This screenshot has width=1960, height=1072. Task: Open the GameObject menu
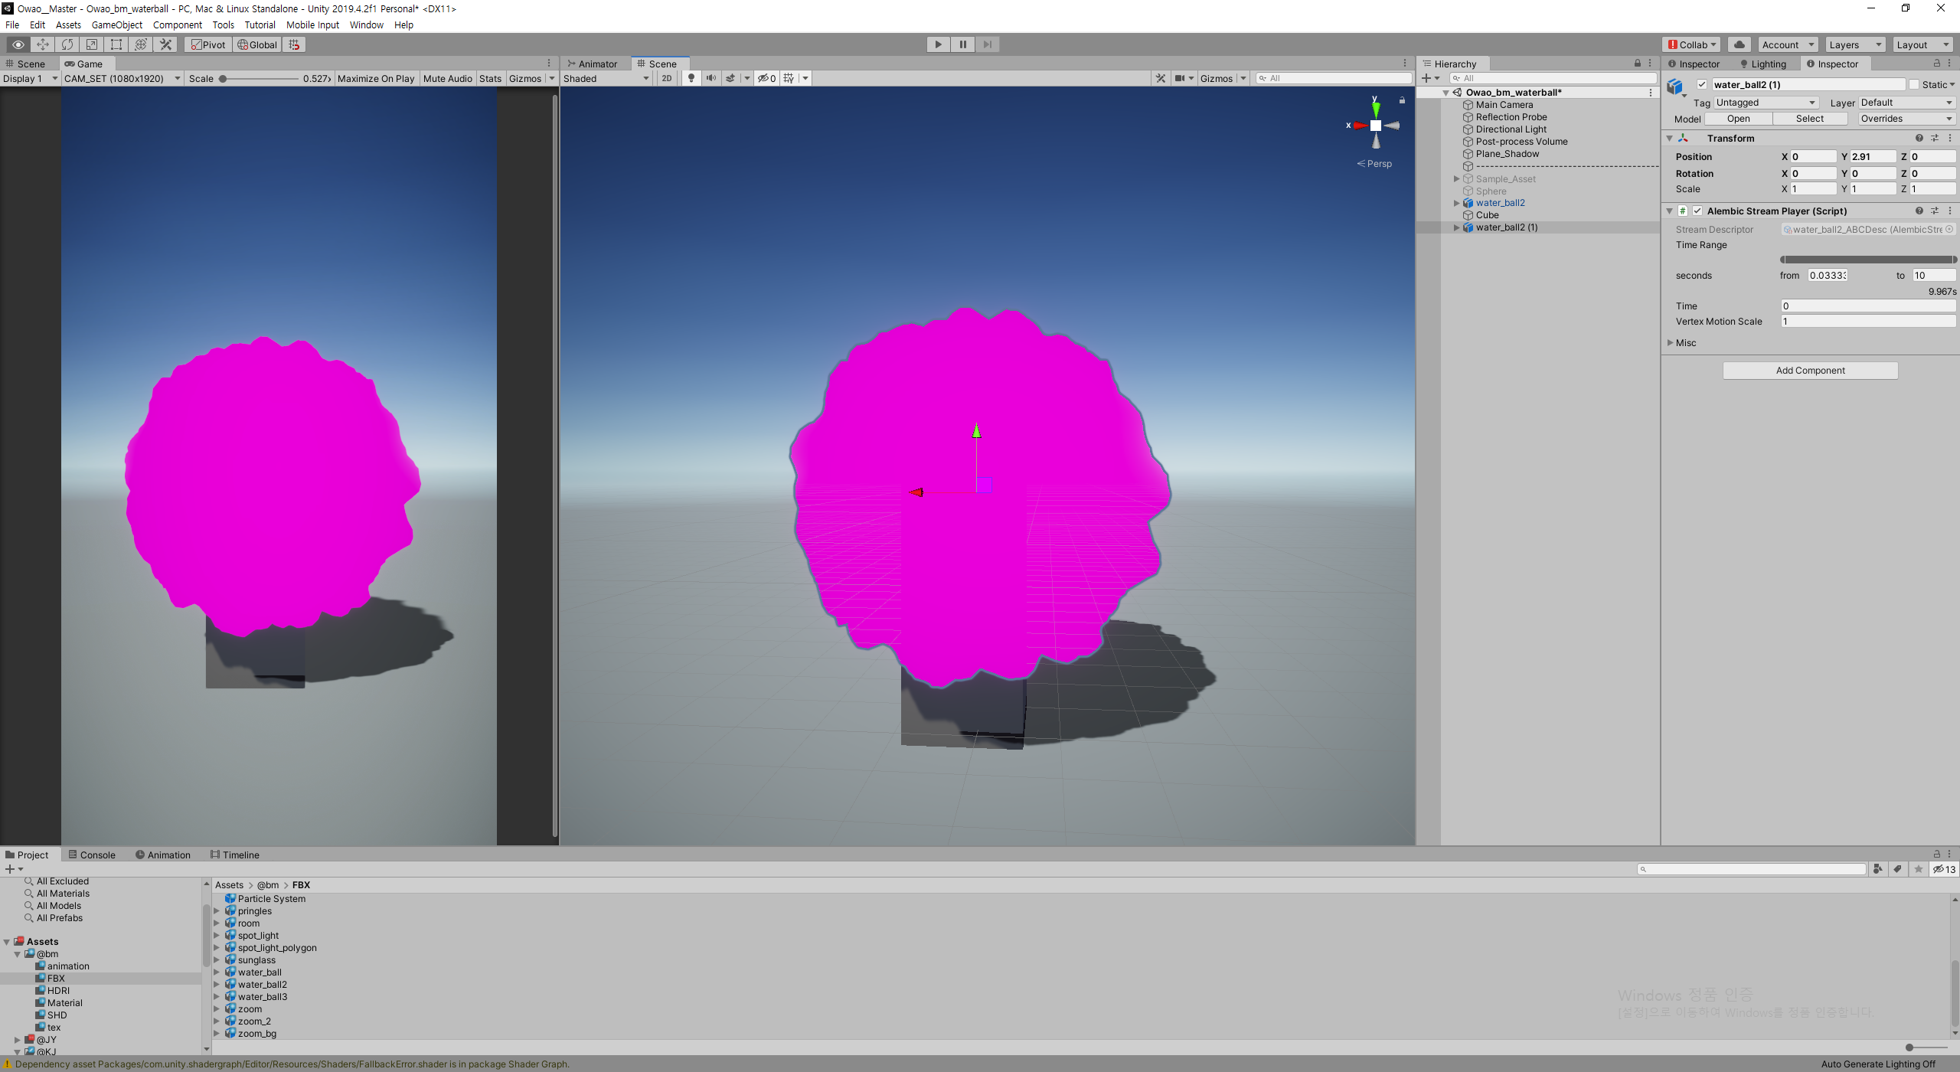[116, 25]
